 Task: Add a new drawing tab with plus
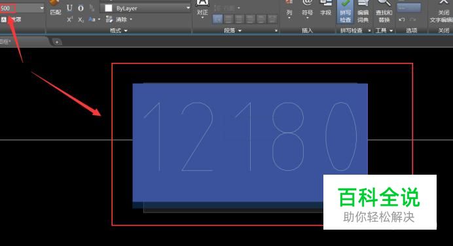pos(57,42)
